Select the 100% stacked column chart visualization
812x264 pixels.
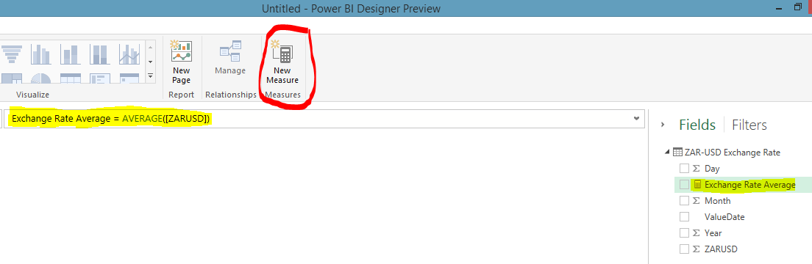[x=99, y=54]
